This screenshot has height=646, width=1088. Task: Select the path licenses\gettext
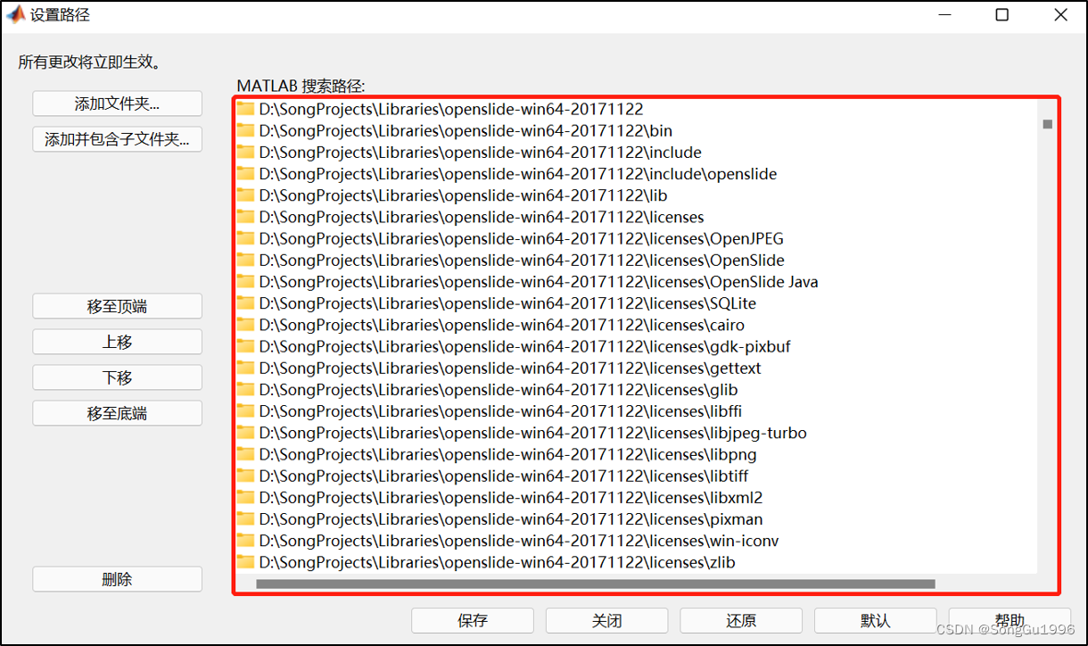click(510, 368)
